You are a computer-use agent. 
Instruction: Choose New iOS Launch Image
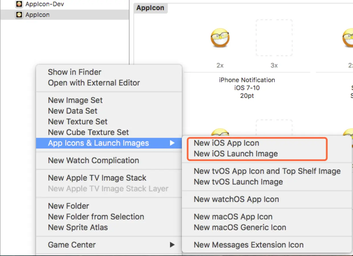pyautogui.click(x=236, y=154)
